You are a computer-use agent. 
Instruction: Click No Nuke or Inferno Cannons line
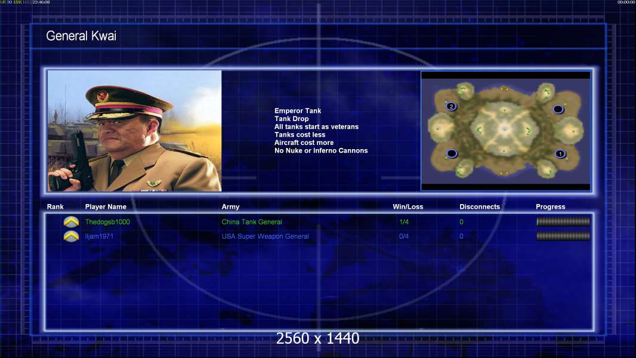click(321, 150)
